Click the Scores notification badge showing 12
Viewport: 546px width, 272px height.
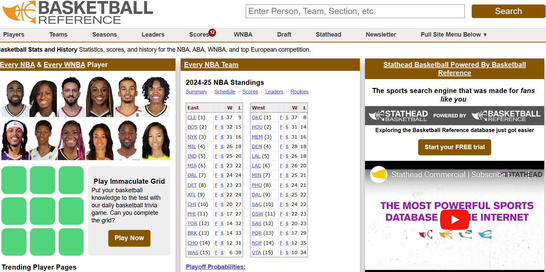(x=212, y=33)
